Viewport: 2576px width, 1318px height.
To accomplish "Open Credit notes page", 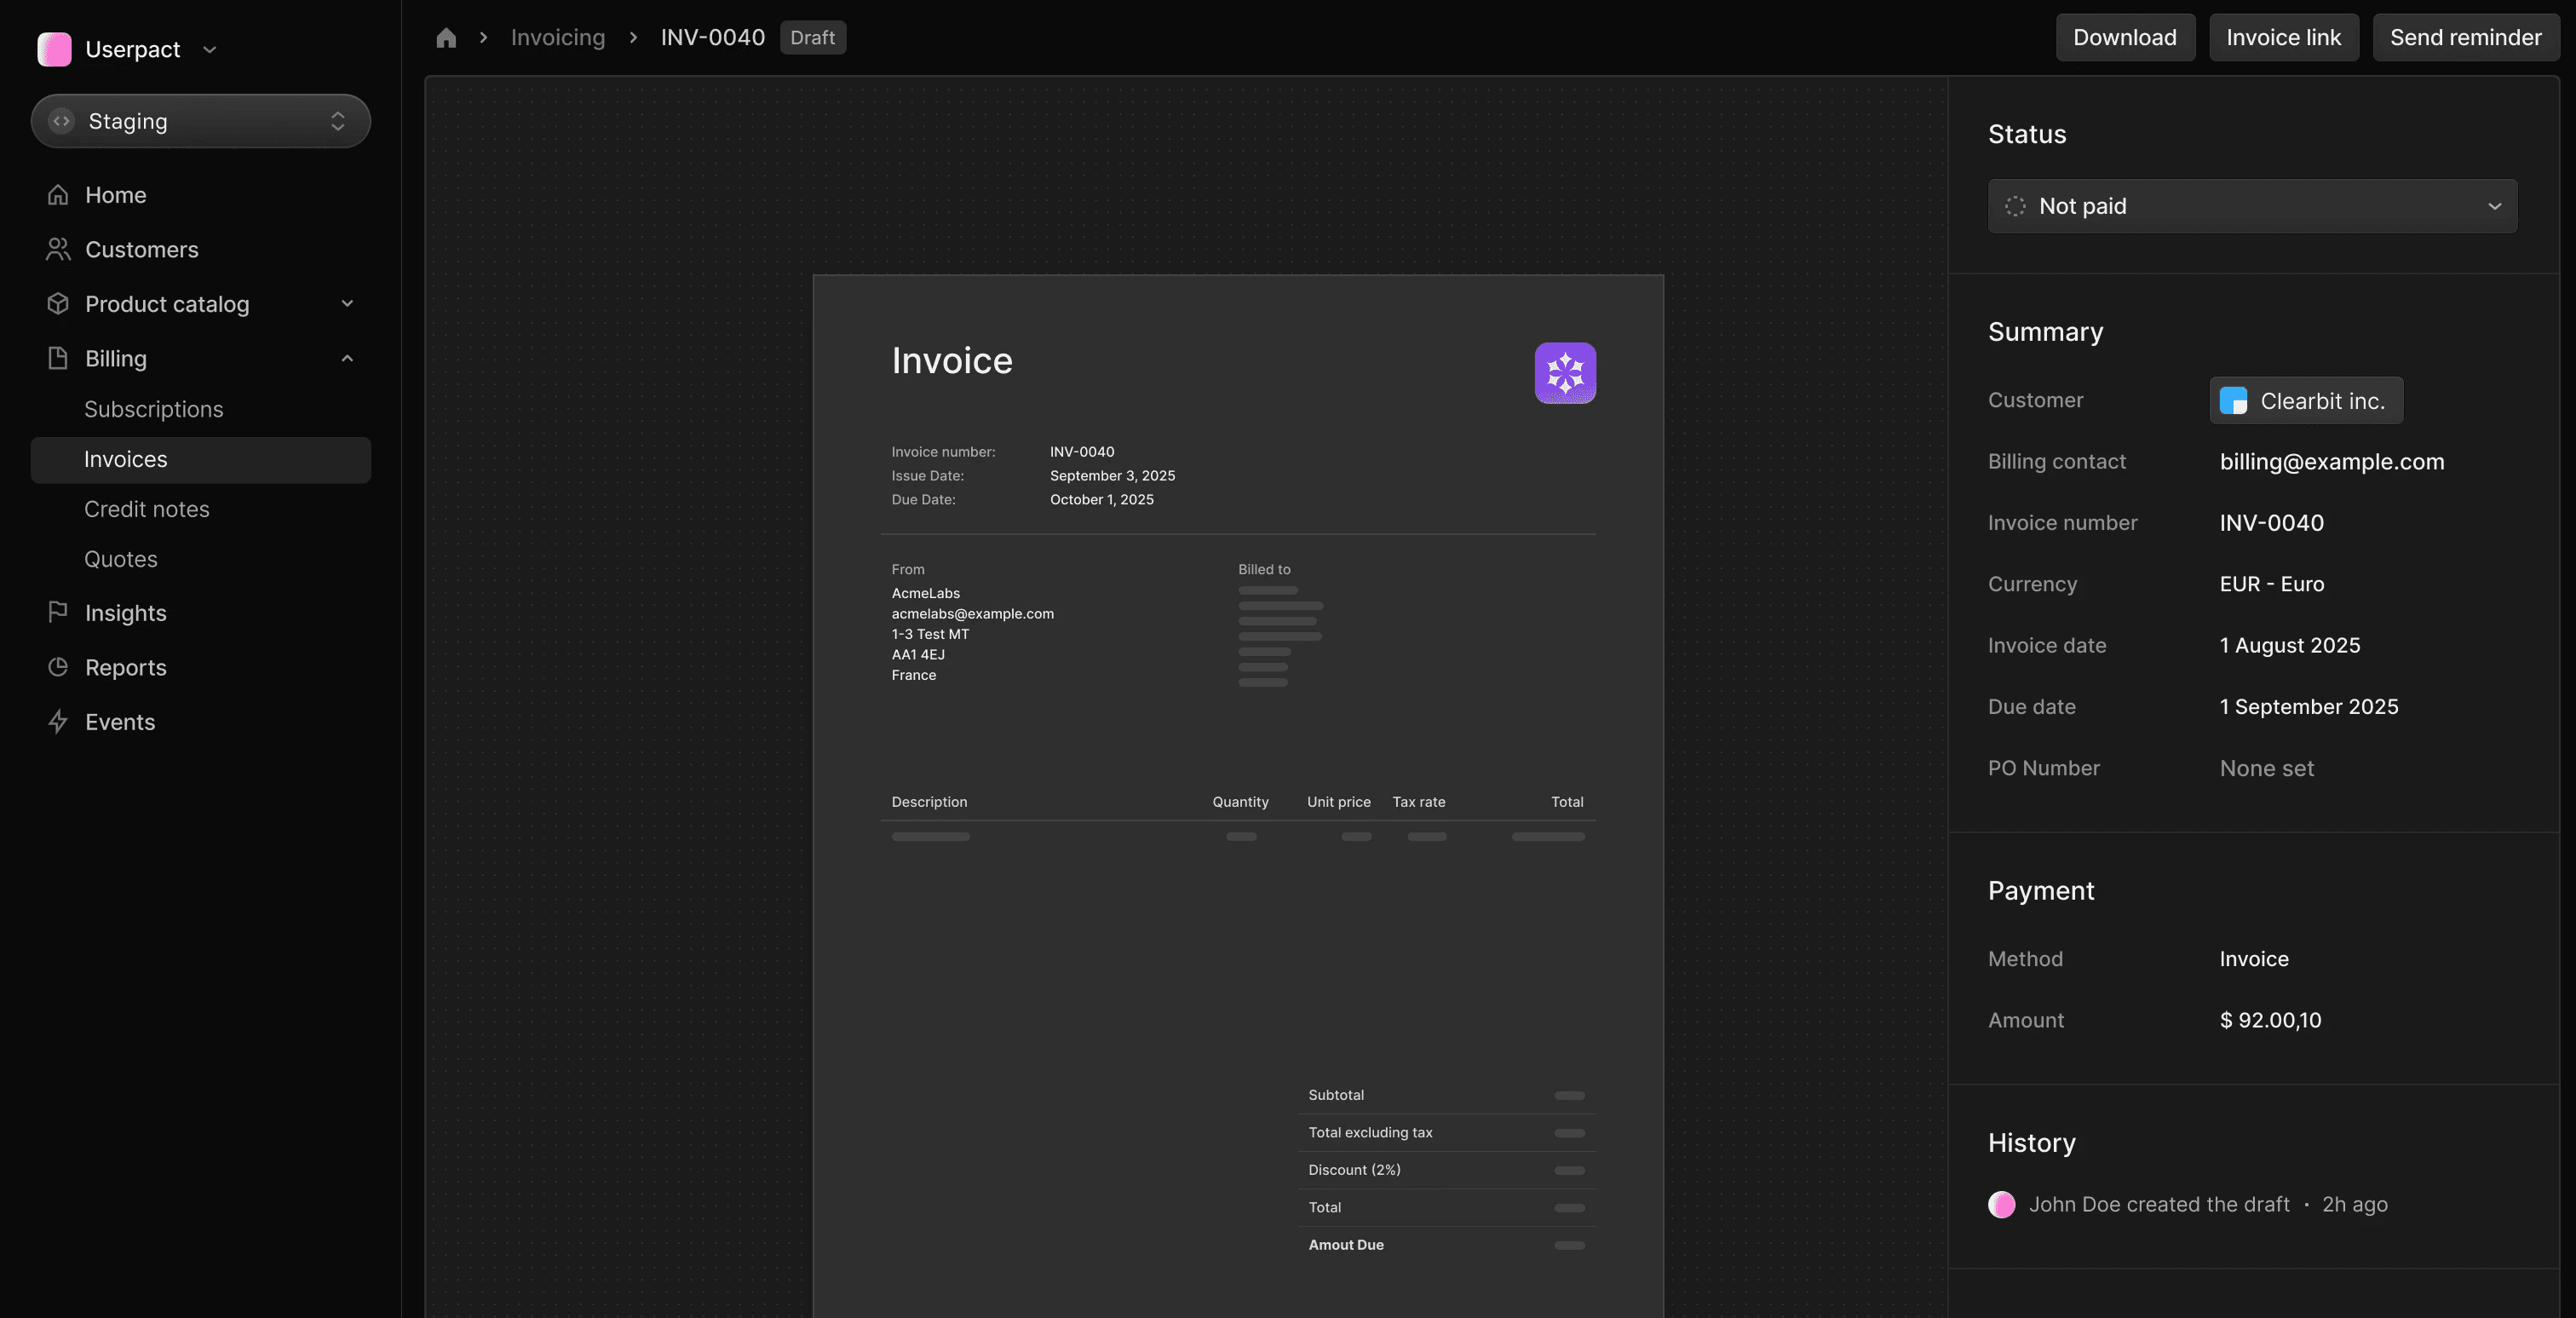I will tap(146, 509).
